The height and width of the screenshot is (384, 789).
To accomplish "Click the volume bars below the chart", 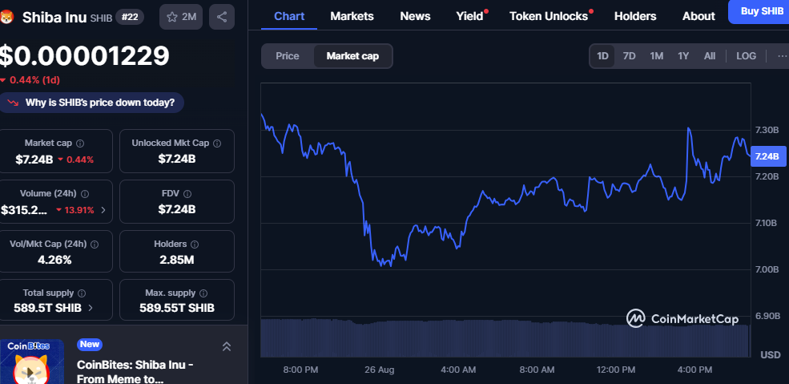I will (505, 338).
